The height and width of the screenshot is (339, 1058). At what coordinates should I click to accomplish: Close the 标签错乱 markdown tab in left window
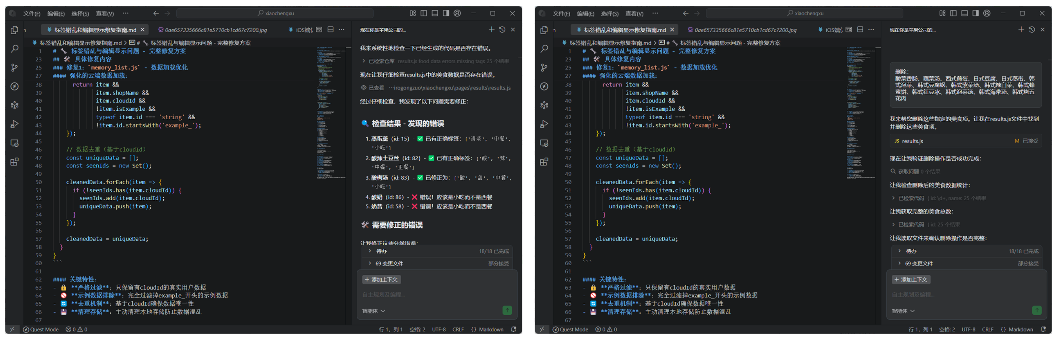[x=143, y=30]
